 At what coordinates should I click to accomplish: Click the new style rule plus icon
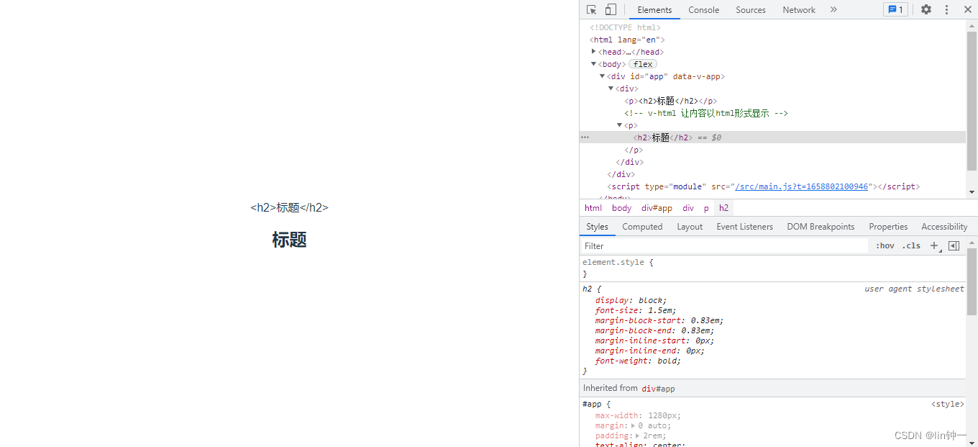[934, 245]
